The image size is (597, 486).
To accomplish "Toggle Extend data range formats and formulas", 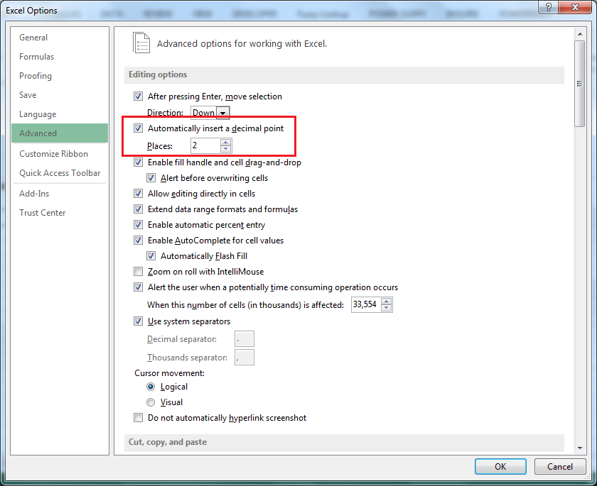I will coord(138,209).
